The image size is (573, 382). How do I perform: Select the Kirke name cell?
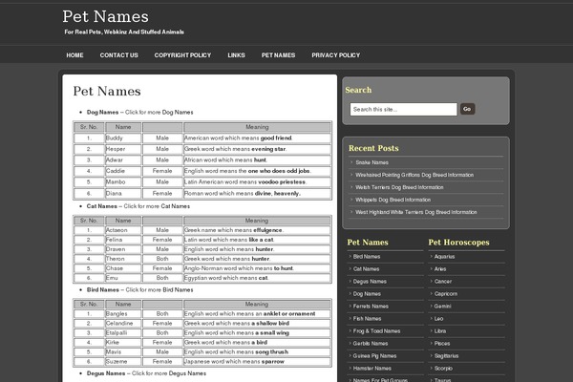tap(123, 343)
